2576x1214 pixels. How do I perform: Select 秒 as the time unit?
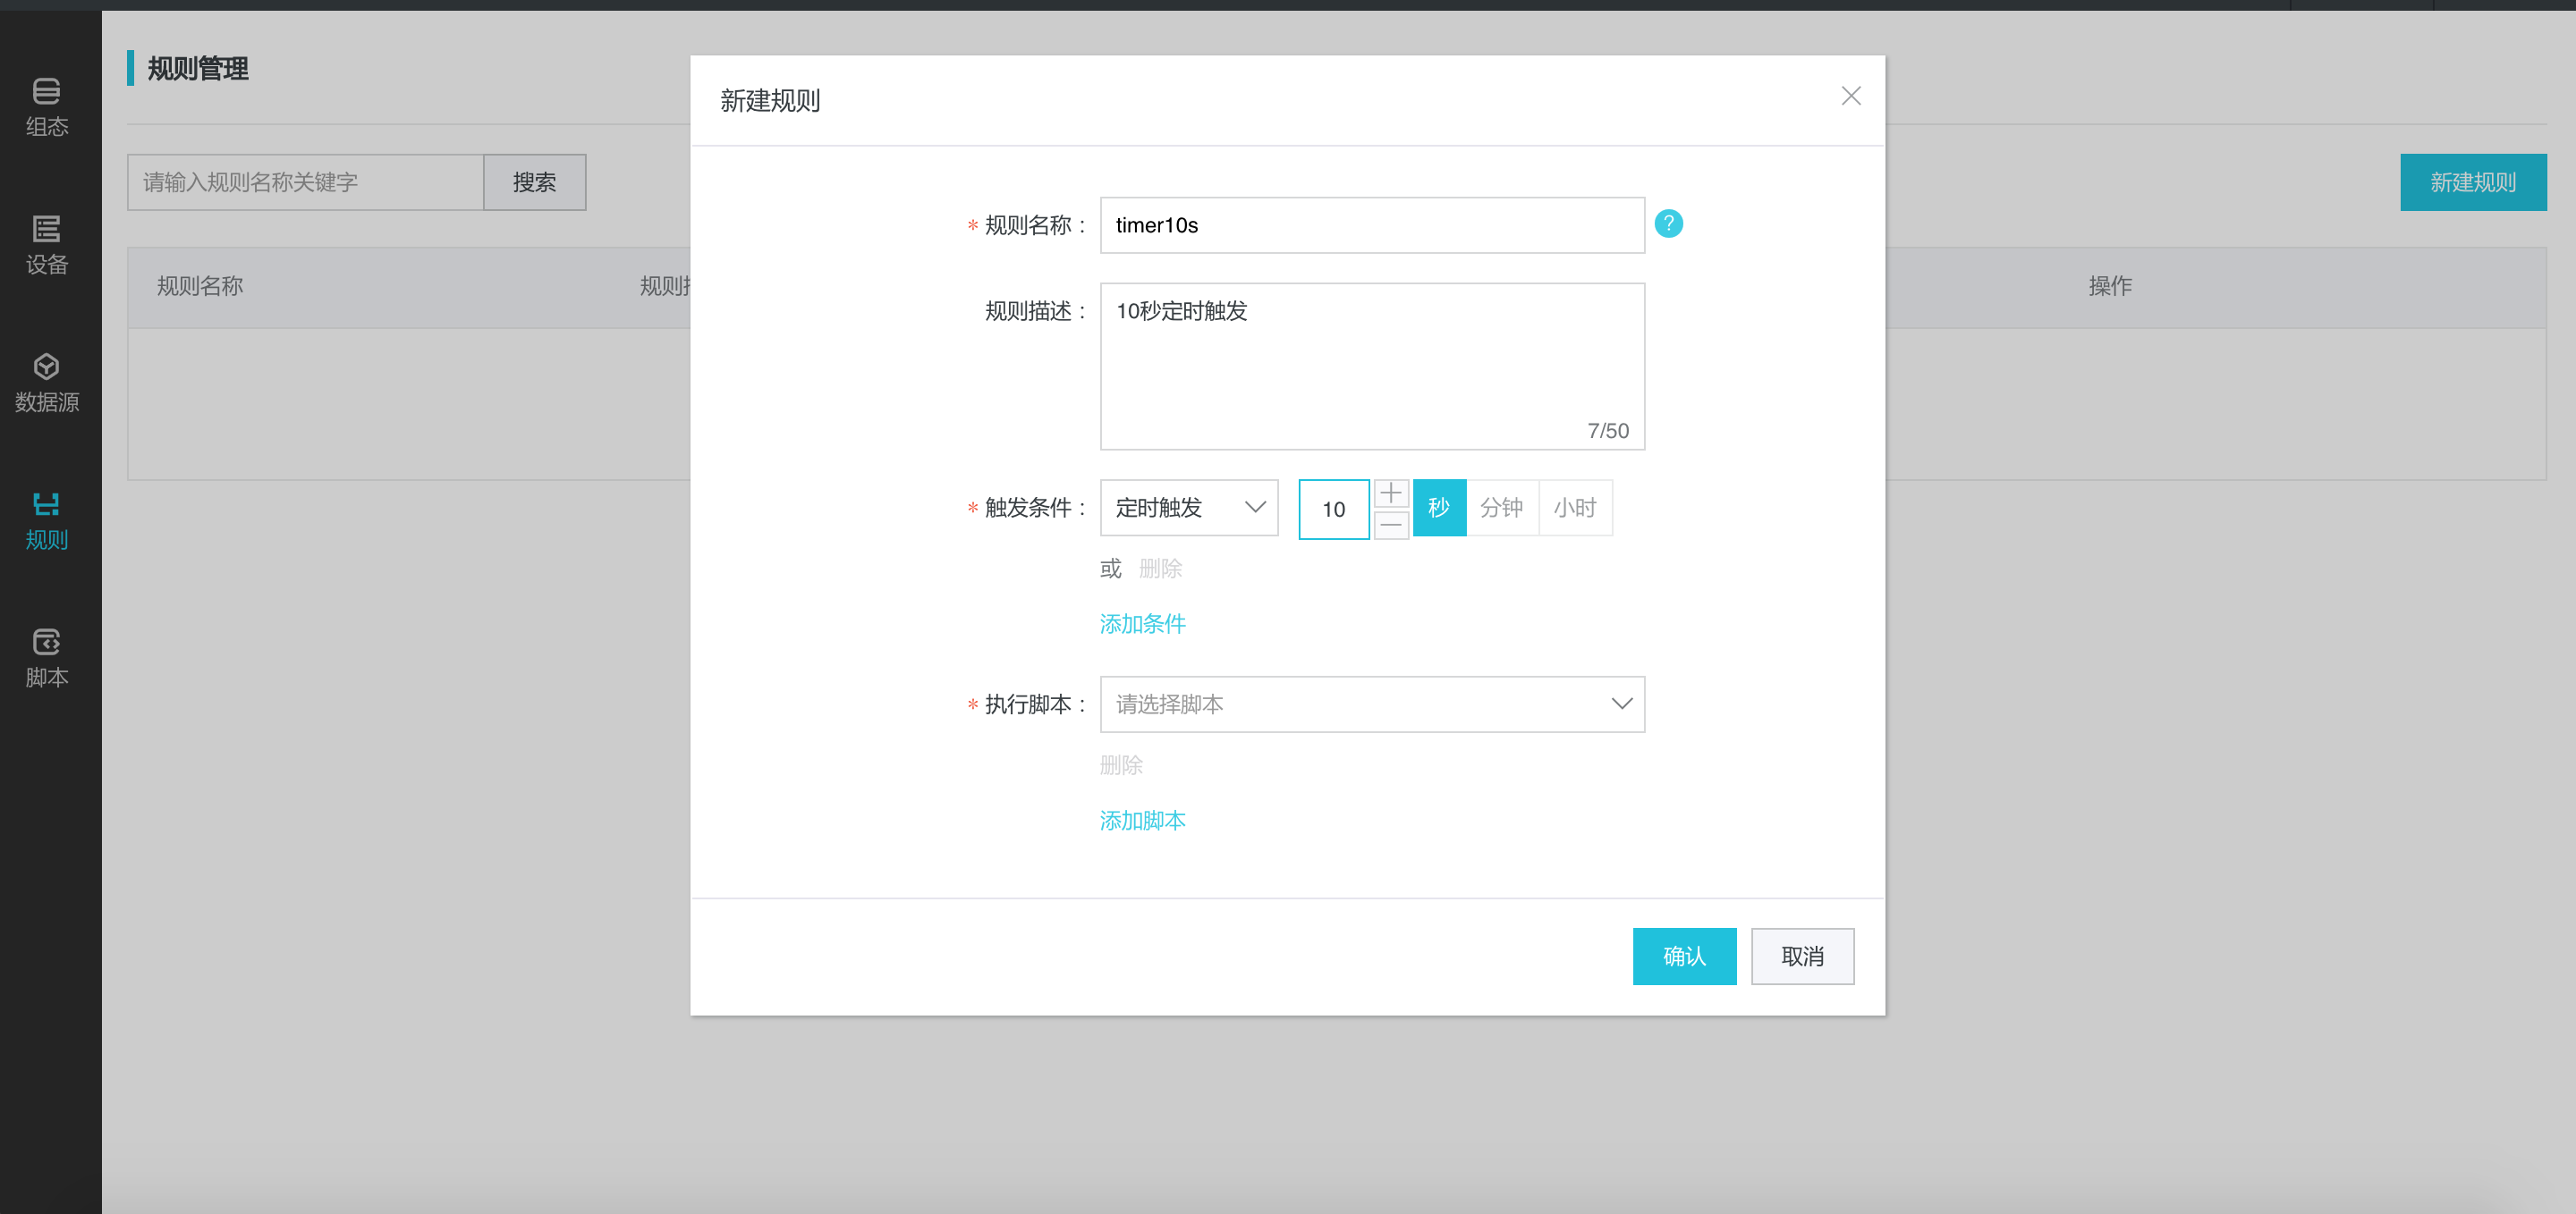pos(1438,508)
